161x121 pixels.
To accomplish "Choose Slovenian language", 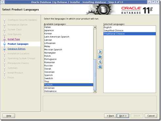I will (69, 72).
